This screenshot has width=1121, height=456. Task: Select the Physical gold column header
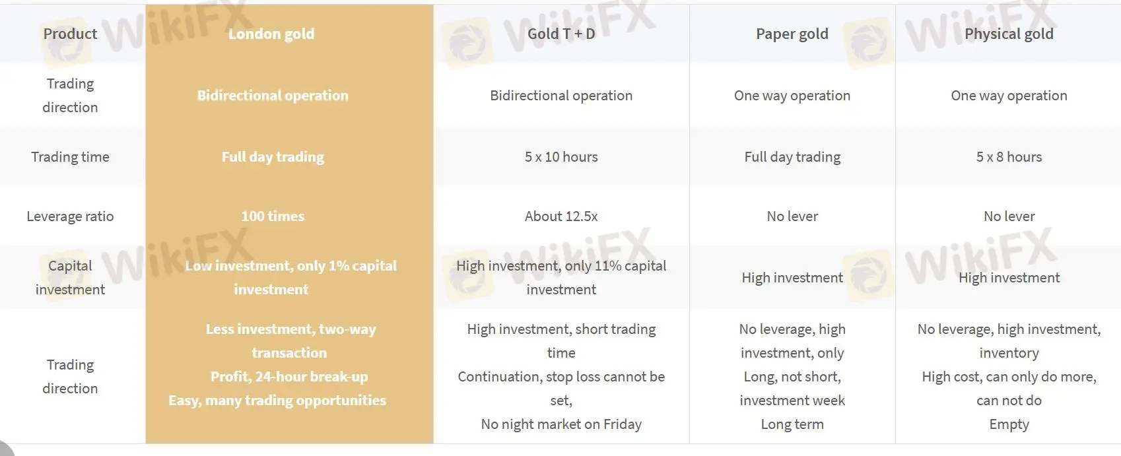click(1009, 34)
